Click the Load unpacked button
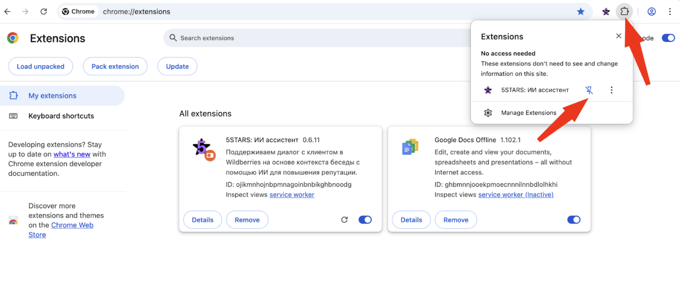The width and height of the screenshot is (680, 291). [x=41, y=66]
